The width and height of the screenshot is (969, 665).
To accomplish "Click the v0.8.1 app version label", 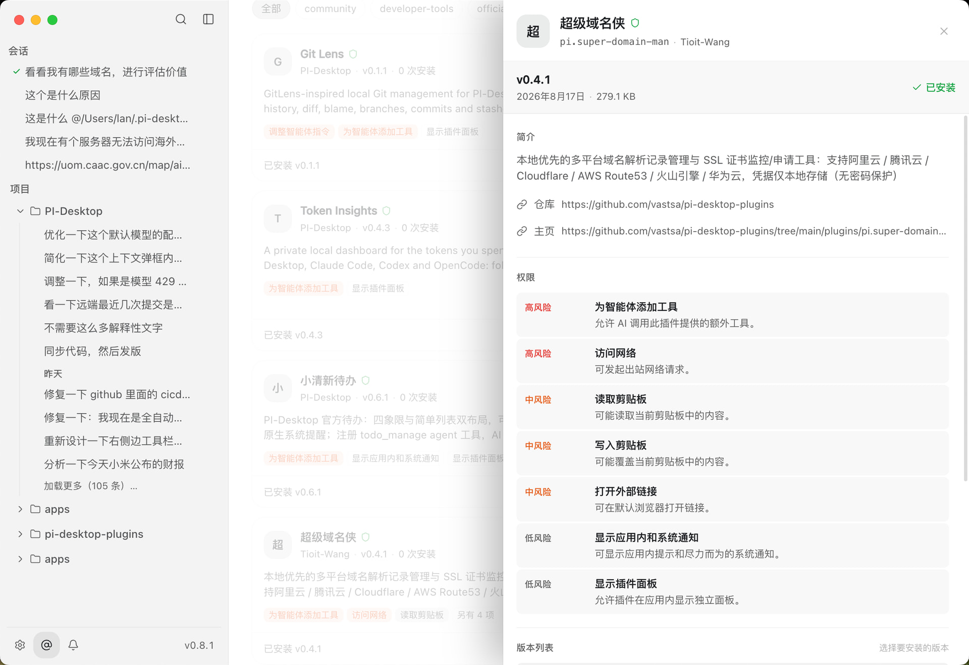I will tap(199, 645).
